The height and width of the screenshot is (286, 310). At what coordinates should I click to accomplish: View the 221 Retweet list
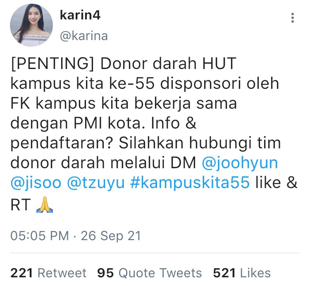point(48,273)
